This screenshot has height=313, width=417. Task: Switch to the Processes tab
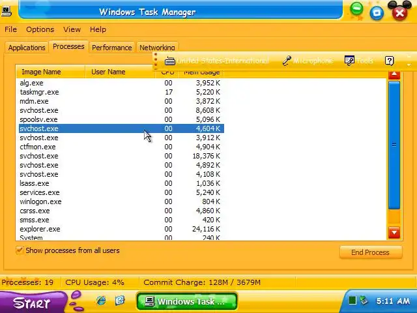68,46
